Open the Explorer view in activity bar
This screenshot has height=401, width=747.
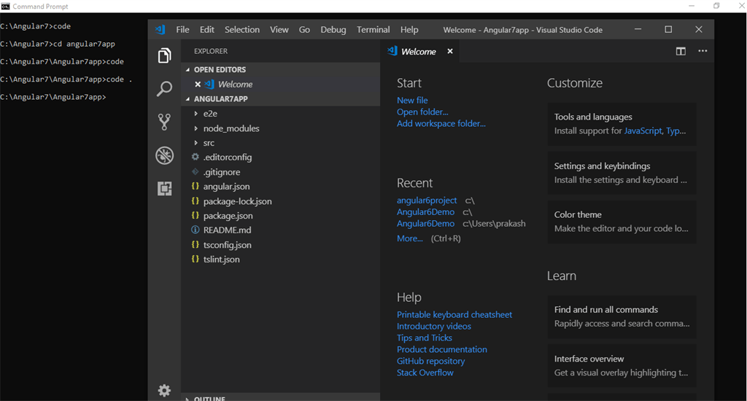(164, 55)
